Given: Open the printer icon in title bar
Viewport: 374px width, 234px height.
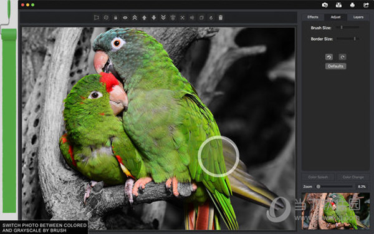Looking at the screenshot, I should (352, 5).
